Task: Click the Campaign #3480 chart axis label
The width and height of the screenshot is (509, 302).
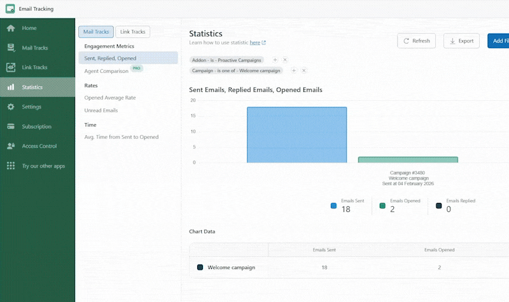Action: click(408, 178)
